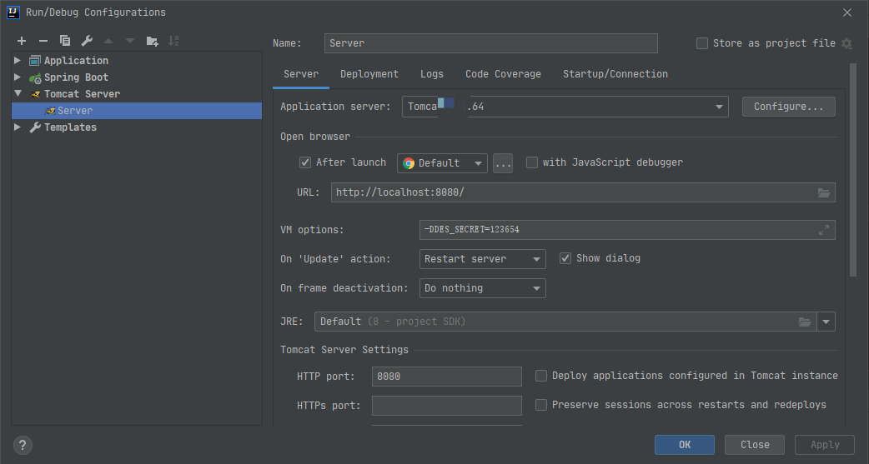
Task: Move the configuration up with the arrow icon
Action: pos(108,41)
